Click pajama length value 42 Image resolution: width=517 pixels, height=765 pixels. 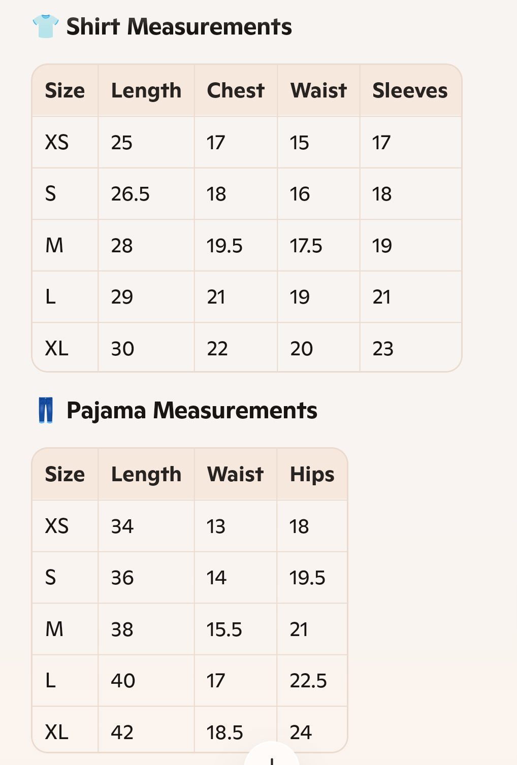pos(122,732)
